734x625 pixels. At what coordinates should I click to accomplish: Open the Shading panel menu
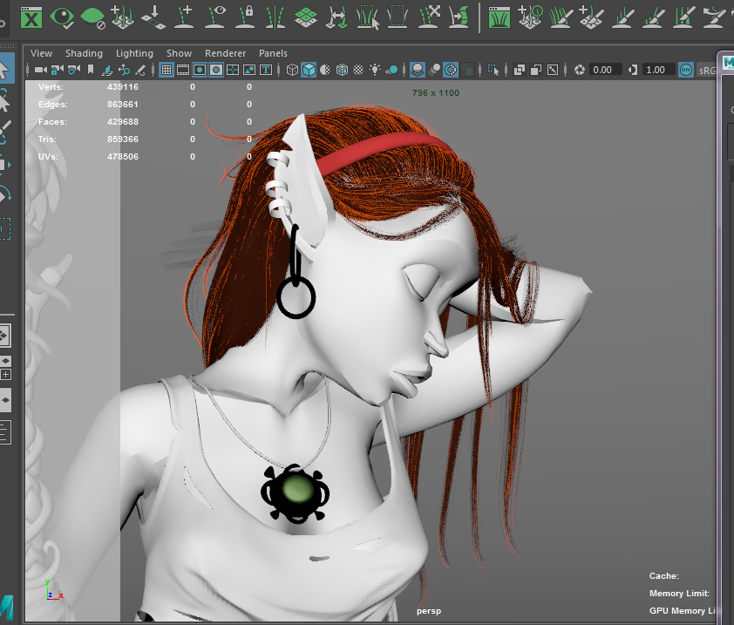[x=84, y=53]
